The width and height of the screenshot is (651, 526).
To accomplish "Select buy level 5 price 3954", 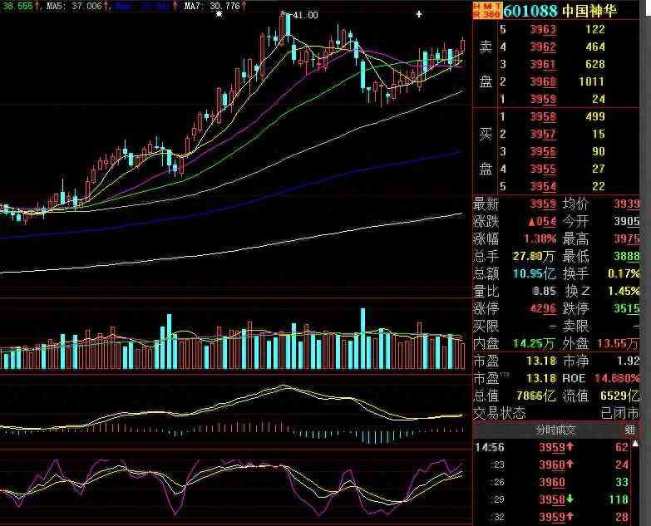I will (x=543, y=186).
